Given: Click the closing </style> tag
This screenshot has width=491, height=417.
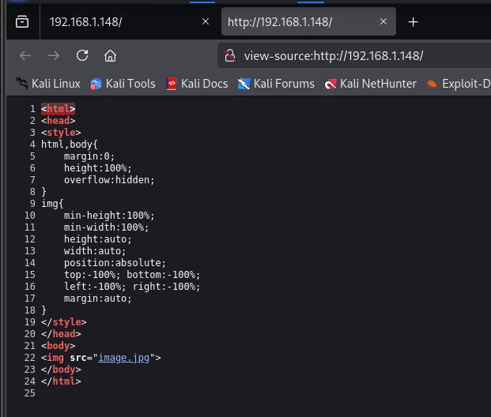Looking at the screenshot, I should coord(64,322).
